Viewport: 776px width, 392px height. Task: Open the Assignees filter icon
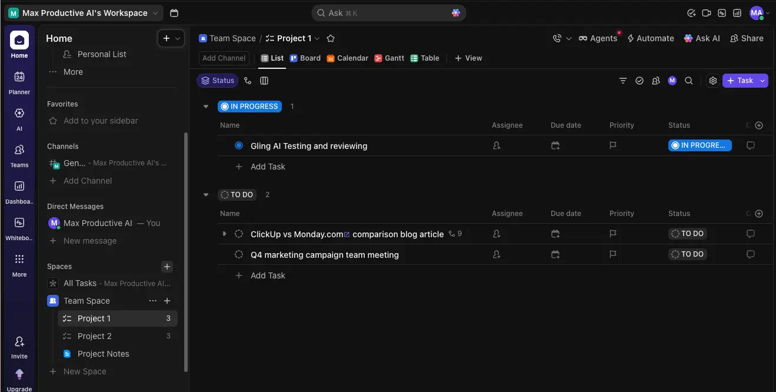656,81
